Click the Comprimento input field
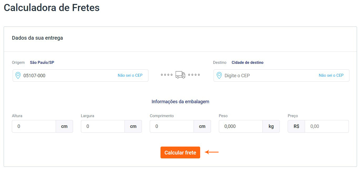Screen dimensions: 362x171 pos(172,126)
